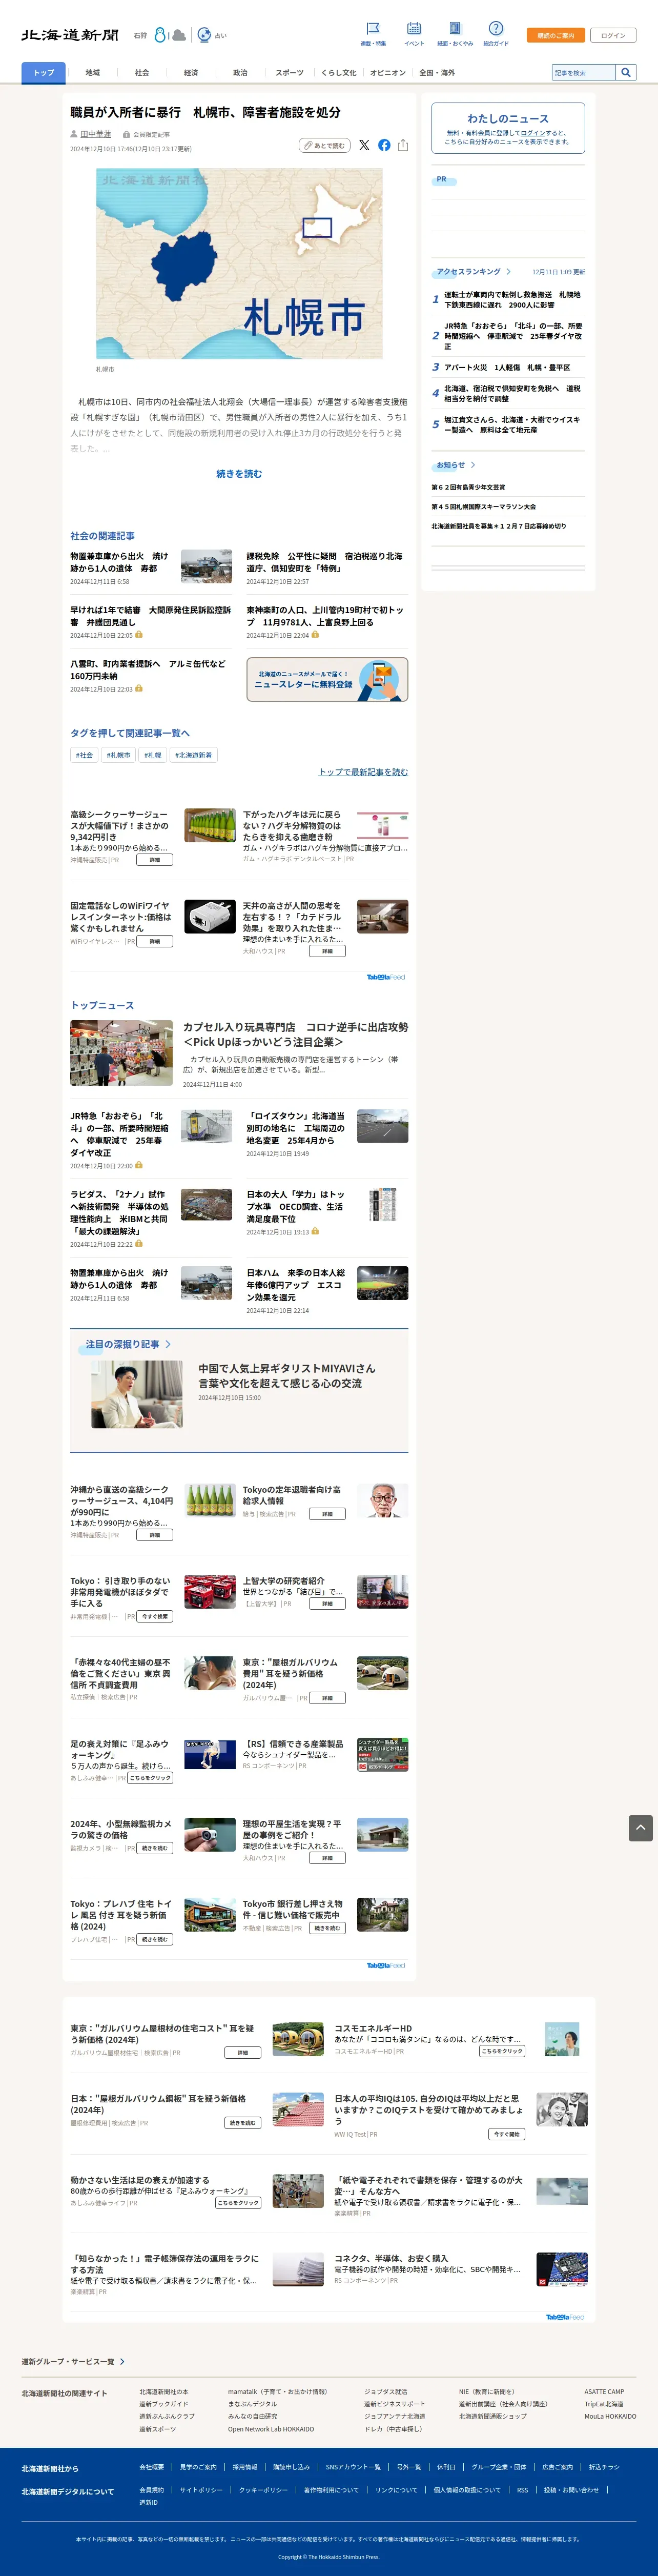Click the capsule toy store thumbnail
The image size is (658, 2576).
(121, 1053)
